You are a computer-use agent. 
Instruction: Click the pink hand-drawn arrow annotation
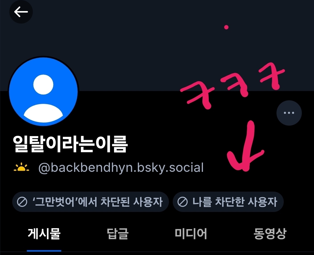tap(245, 146)
